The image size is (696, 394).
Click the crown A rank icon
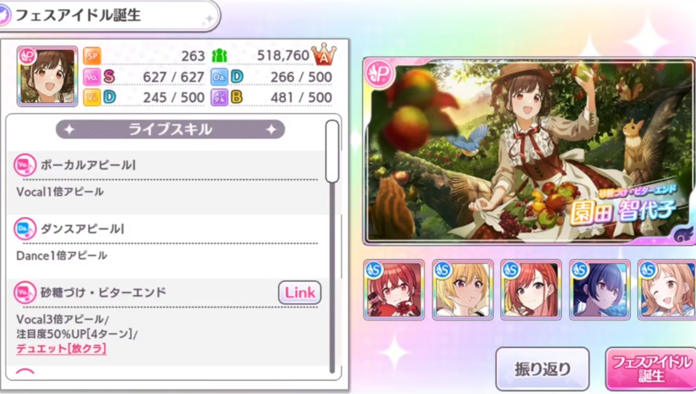click(324, 55)
